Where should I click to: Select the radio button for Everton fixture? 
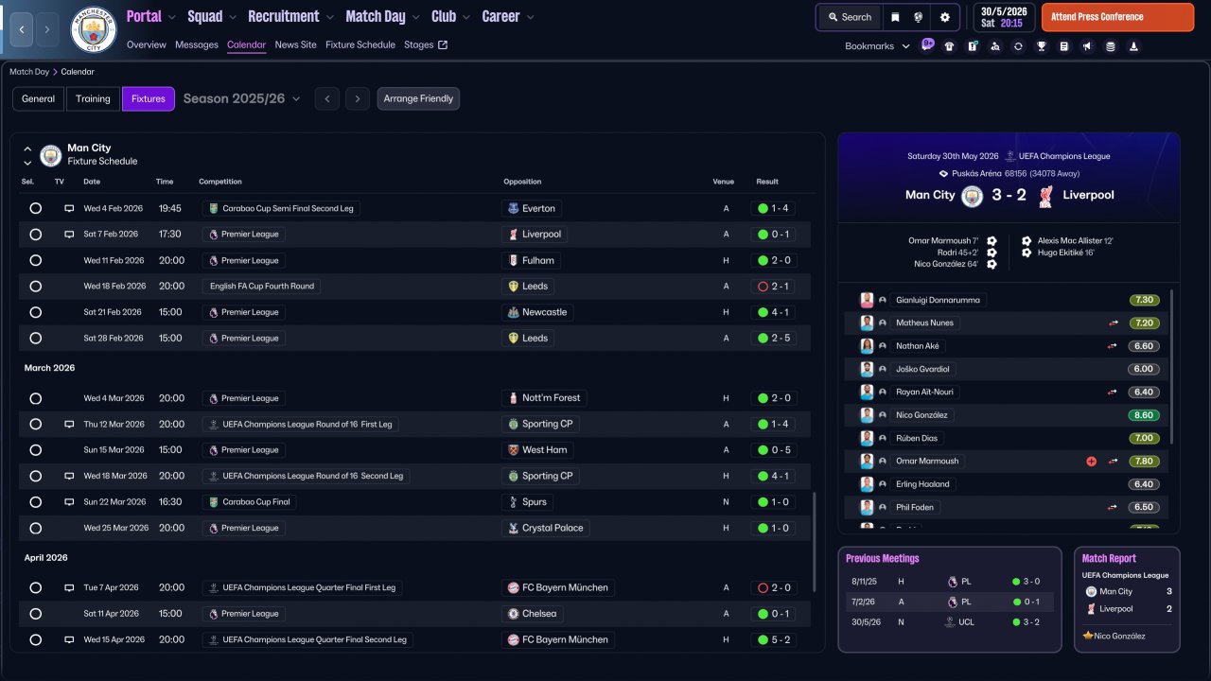click(35, 208)
